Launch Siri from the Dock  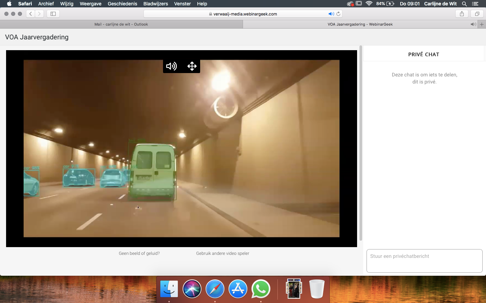192,289
